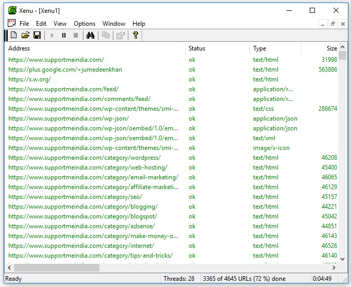351x287 pixels.
Task: Select the https://www.supportmeindia.com/ row
Action: point(172,60)
